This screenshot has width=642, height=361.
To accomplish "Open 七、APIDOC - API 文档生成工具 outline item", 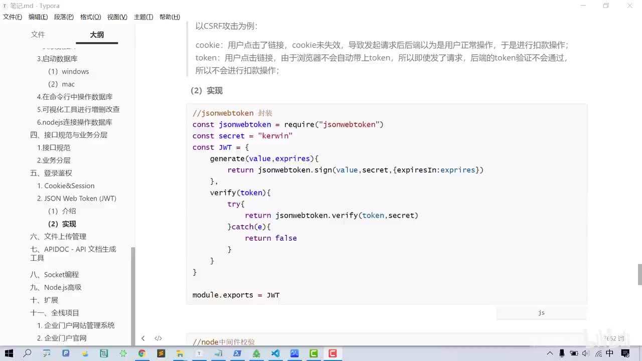I will 73,253.
